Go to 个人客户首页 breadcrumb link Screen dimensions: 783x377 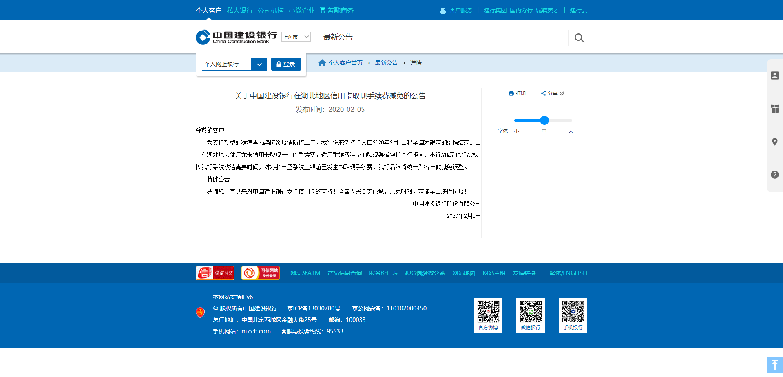345,63
